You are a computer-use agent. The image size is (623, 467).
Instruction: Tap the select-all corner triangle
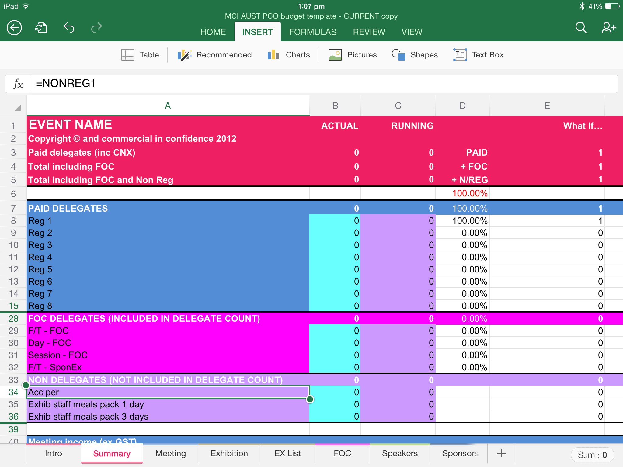coord(17,107)
